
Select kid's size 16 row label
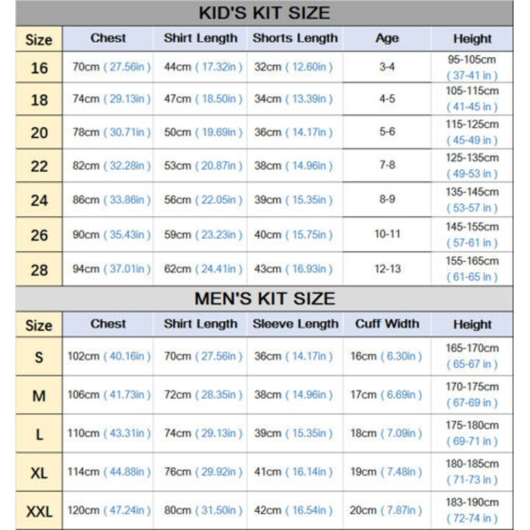tap(39, 67)
